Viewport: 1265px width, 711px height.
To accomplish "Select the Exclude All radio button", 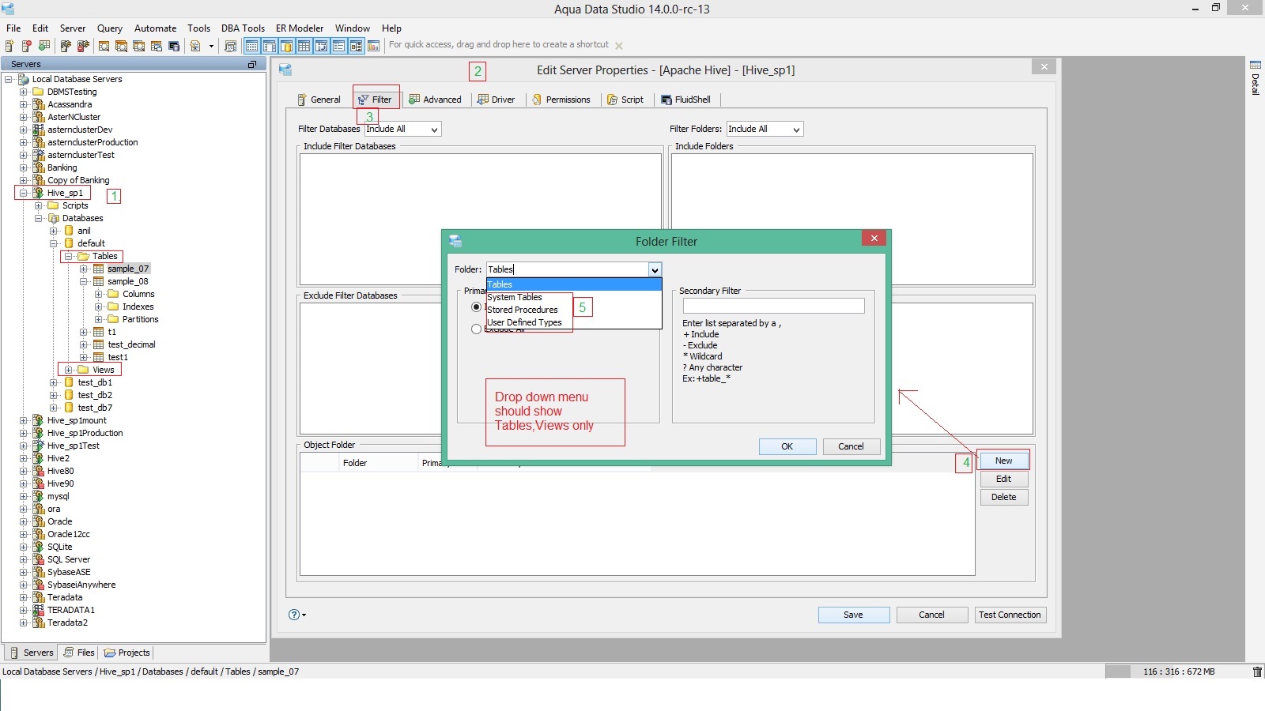I will point(476,329).
